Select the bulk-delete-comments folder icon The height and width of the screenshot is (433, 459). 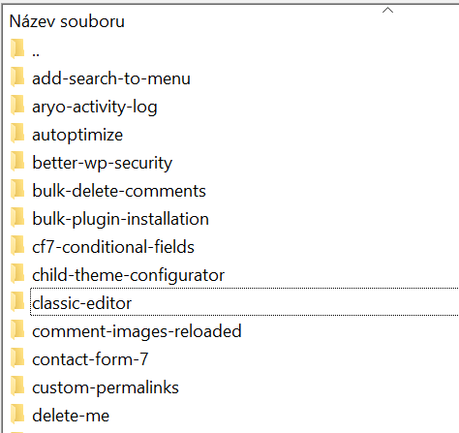click(x=17, y=189)
